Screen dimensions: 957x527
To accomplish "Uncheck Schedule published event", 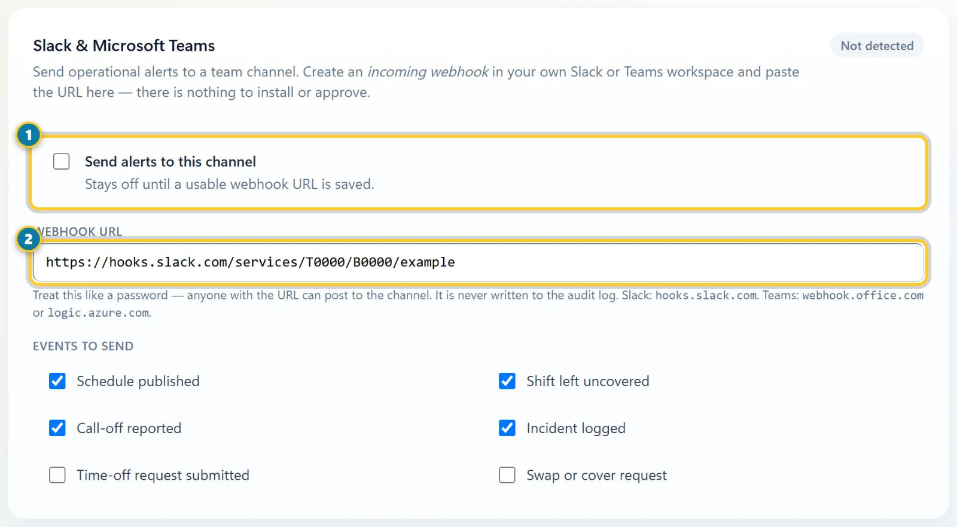I will coord(57,381).
